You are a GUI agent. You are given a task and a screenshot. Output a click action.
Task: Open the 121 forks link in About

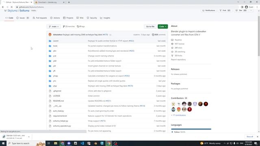(177, 56)
